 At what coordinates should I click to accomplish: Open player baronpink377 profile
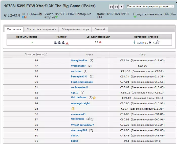79,77
